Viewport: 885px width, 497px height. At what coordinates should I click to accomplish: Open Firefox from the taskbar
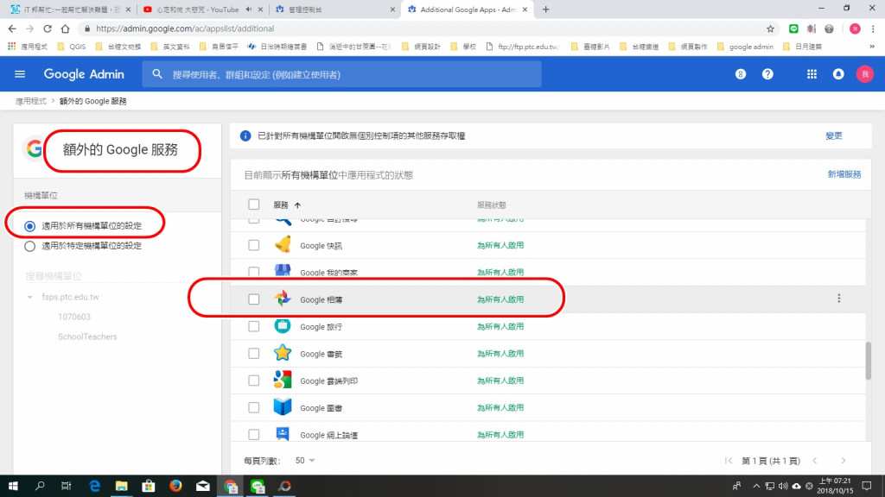(x=175, y=486)
